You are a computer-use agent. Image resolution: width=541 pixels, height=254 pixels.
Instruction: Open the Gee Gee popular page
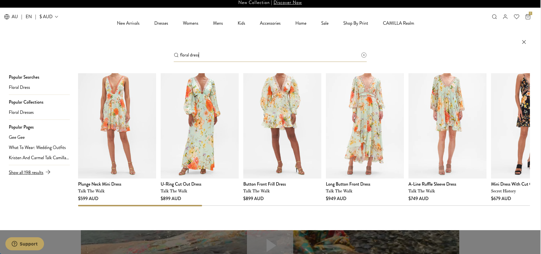(x=17, y=137)
